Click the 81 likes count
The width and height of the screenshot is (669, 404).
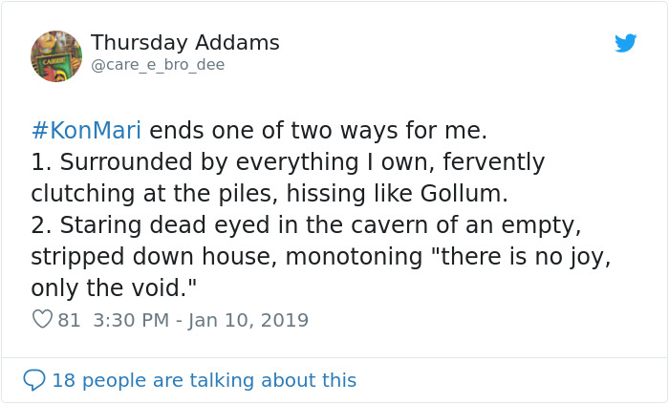point(70,320)
